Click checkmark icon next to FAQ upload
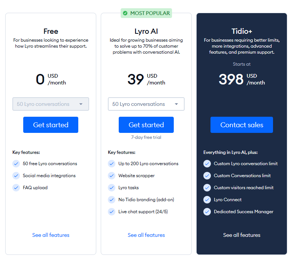The image size is (294, 262). [16, 188]
